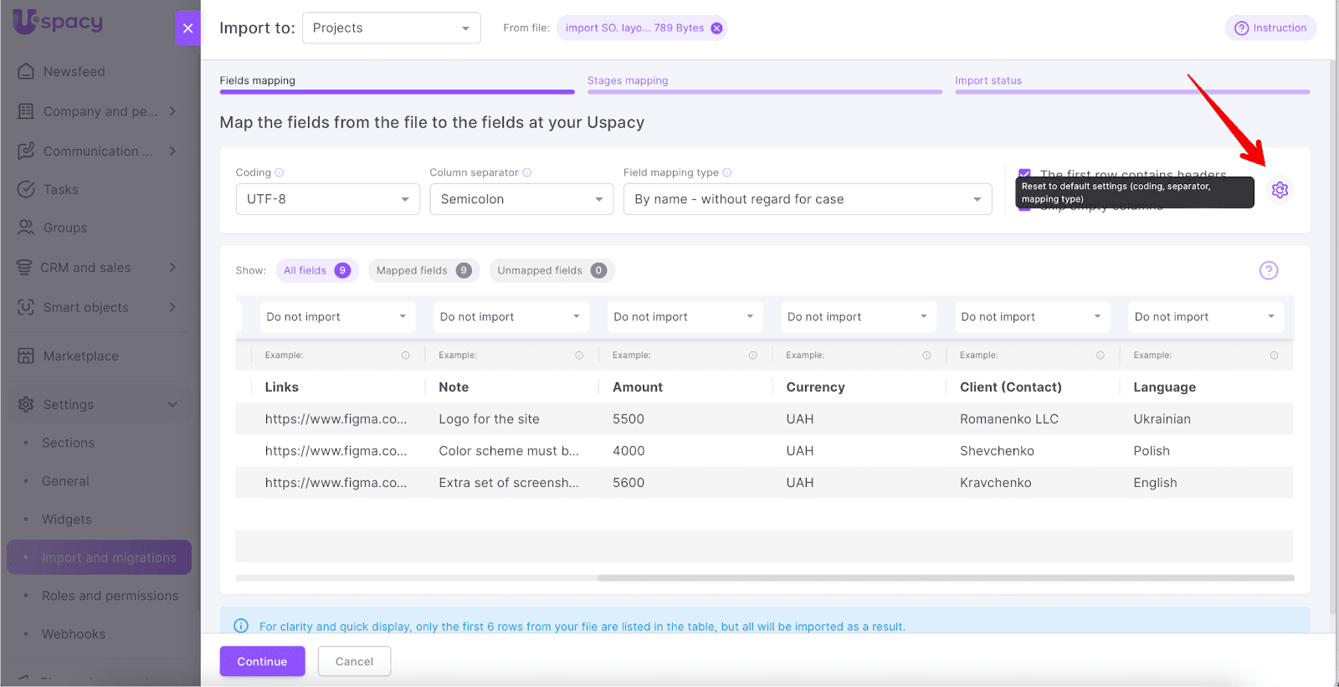This screenshot has width=1339, height=687.
Task: Open Newsfeed from the sidebar
Action: coord(74,72)
